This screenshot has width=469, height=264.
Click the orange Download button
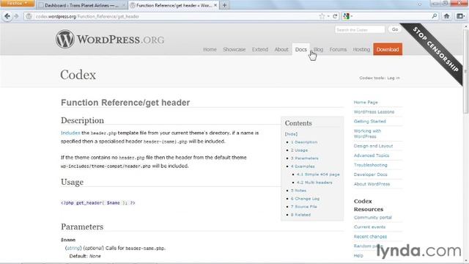[x=388, y=49]
